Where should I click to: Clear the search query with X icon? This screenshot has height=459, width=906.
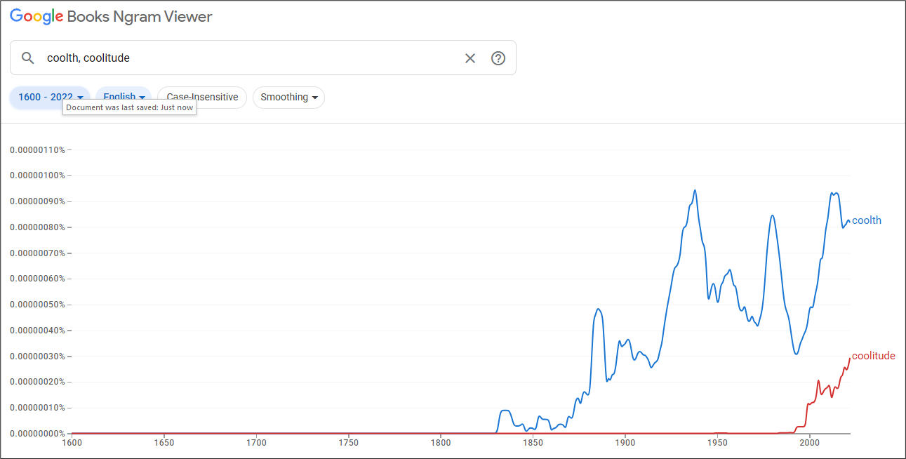coord(470,58)
